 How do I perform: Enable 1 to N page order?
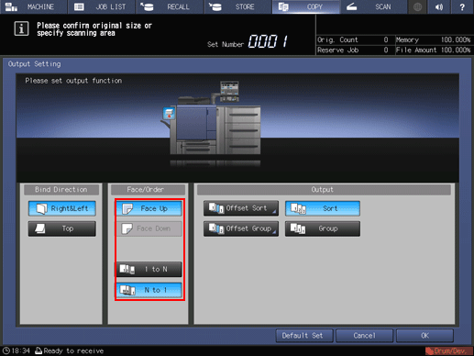coord(149,270)
